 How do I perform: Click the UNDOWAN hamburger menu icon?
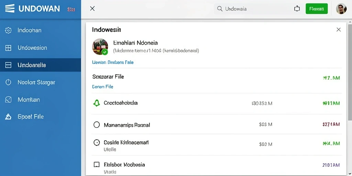coord(10,9)
